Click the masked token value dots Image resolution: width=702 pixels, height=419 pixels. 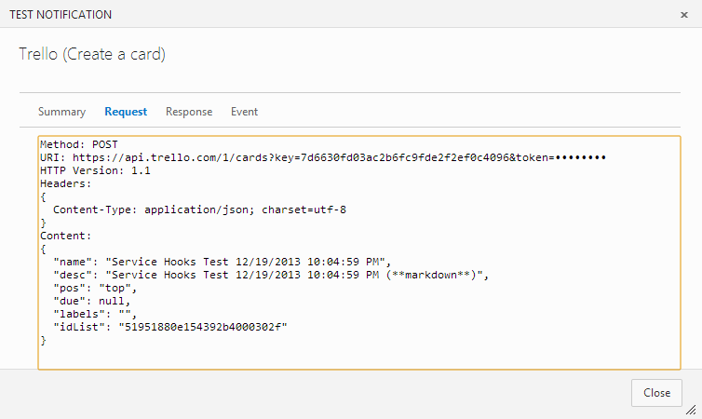coord(580,158)
